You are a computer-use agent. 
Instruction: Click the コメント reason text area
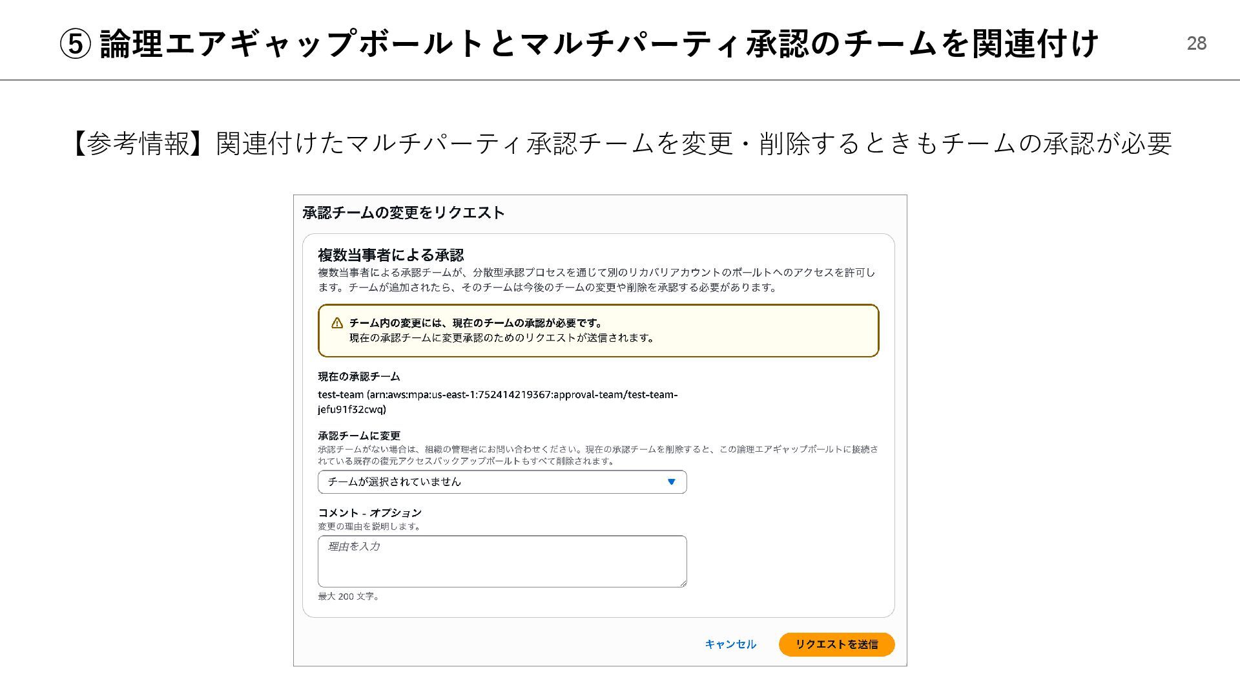pyautogui.click(x=502, y=561)
